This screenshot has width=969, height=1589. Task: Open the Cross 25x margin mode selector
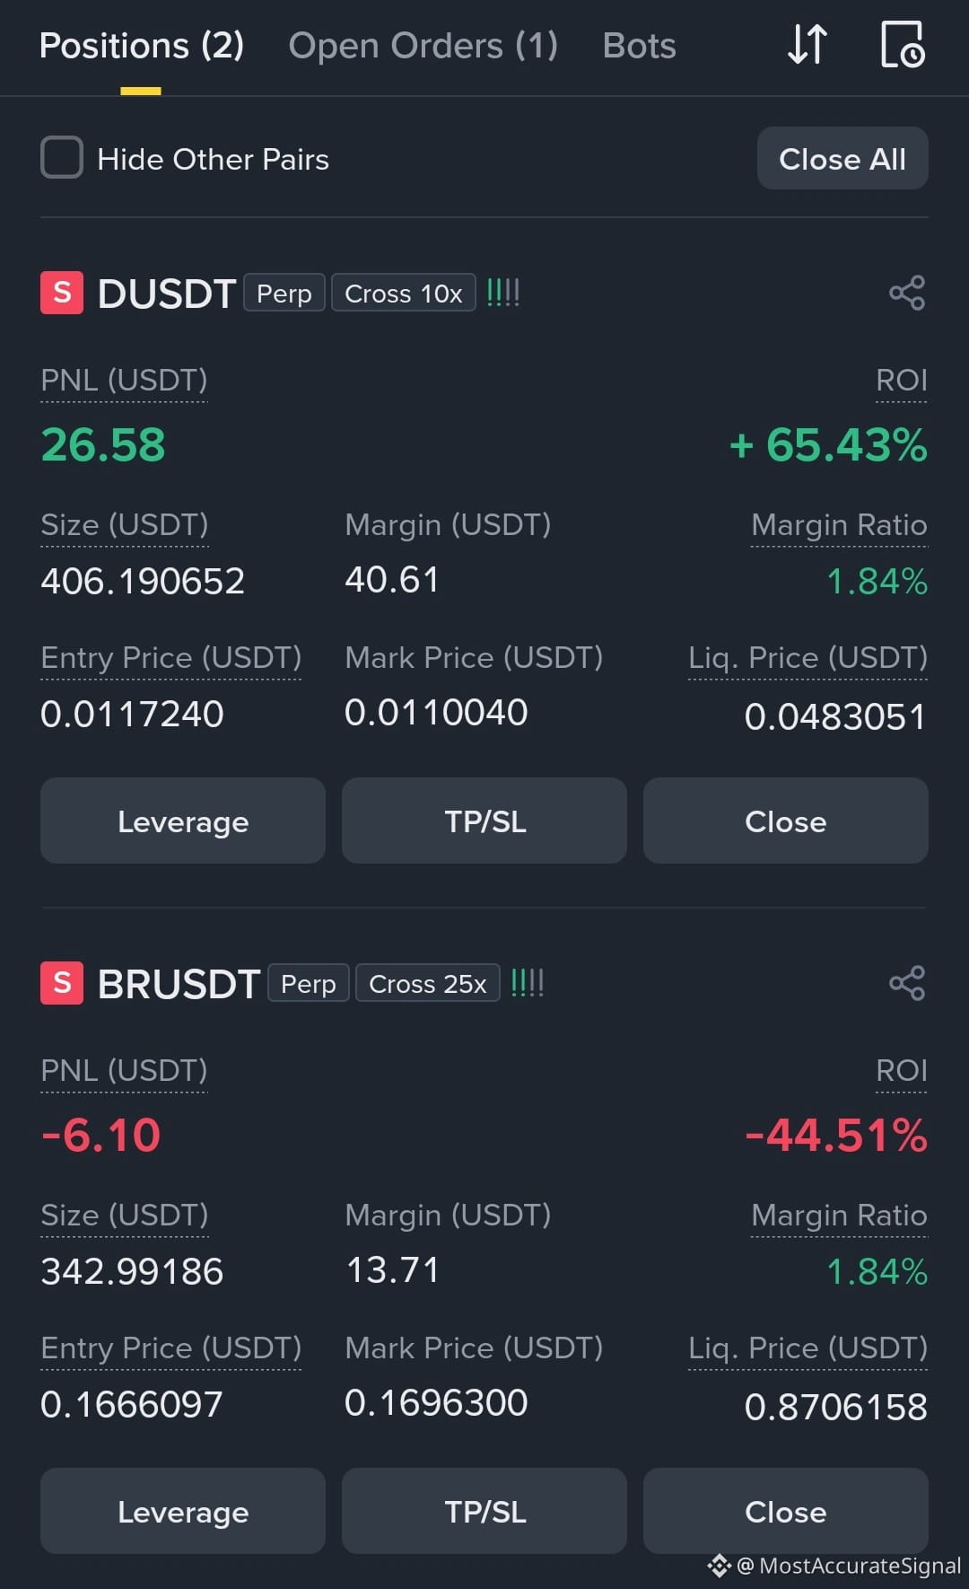point(427,983)
